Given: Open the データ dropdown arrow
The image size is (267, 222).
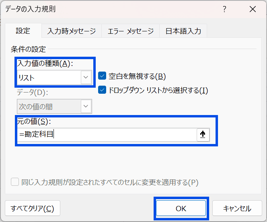Looking at the screenshot, I should pyautogui.click(x=86, y=106).
